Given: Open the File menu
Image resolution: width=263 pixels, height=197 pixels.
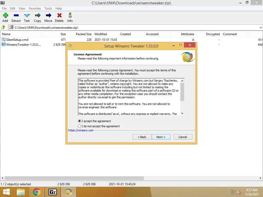Looking at the screenshot, I should (x=4, y=8).
